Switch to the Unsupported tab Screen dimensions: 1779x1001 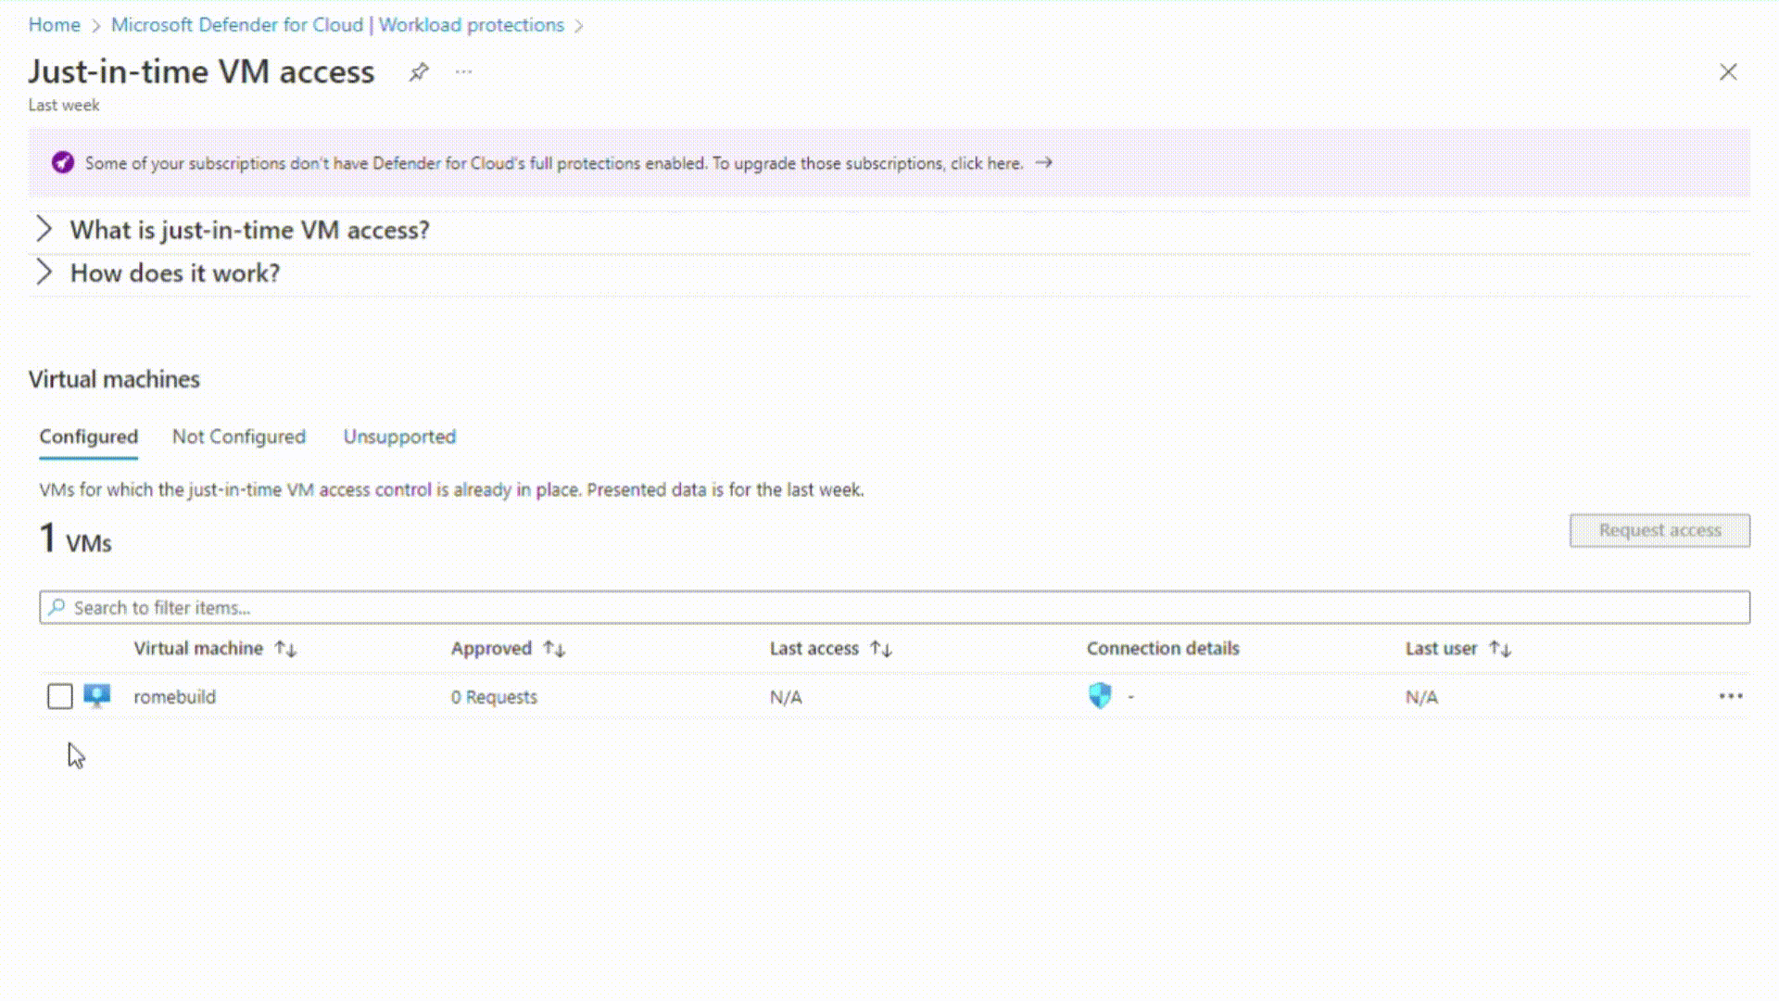(399, 437)
